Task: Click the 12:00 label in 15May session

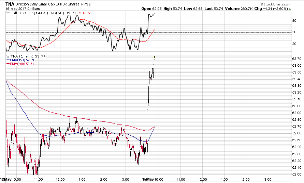Action: (202, 180)
